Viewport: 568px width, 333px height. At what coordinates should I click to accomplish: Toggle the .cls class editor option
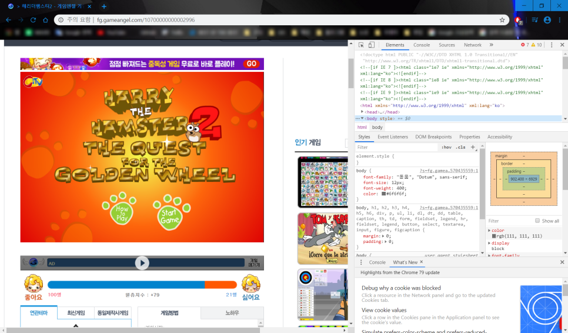point(460,147)
